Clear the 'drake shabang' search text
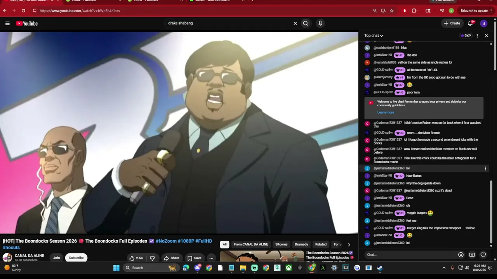 click(x=295, y=23)
